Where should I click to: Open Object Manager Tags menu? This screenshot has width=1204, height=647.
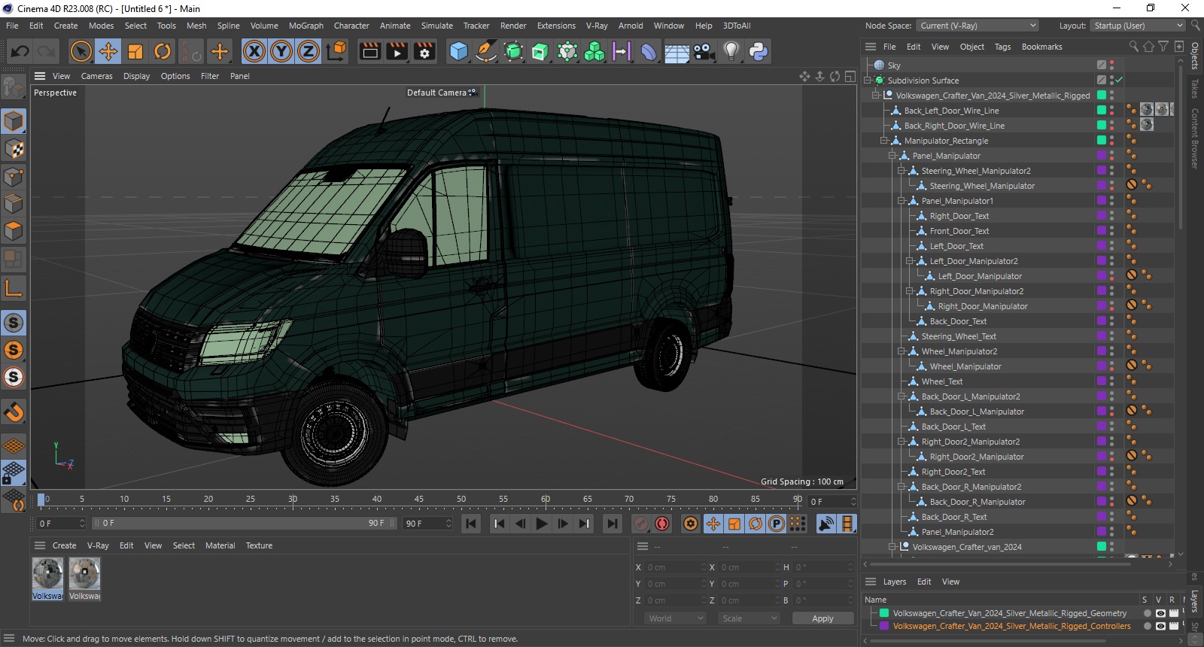click(x=1003, y=47)
